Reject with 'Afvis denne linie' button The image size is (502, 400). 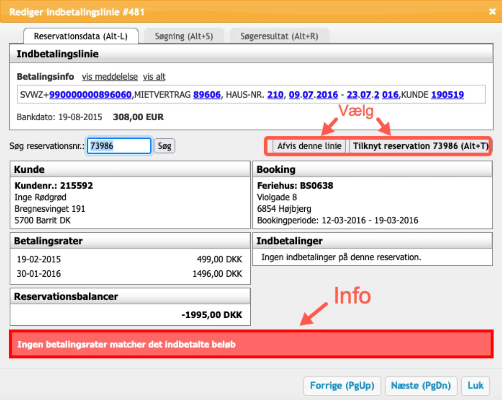click(x=309, y=146)
